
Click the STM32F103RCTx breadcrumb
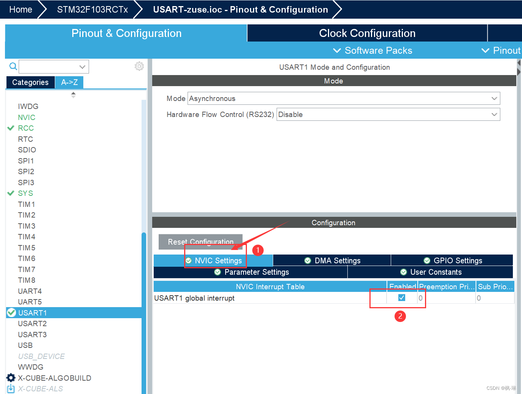[x=92, y=10]
